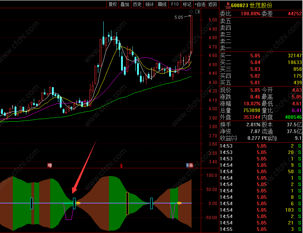Click the 买一 bid price 5.05 row

pos(261,55)
